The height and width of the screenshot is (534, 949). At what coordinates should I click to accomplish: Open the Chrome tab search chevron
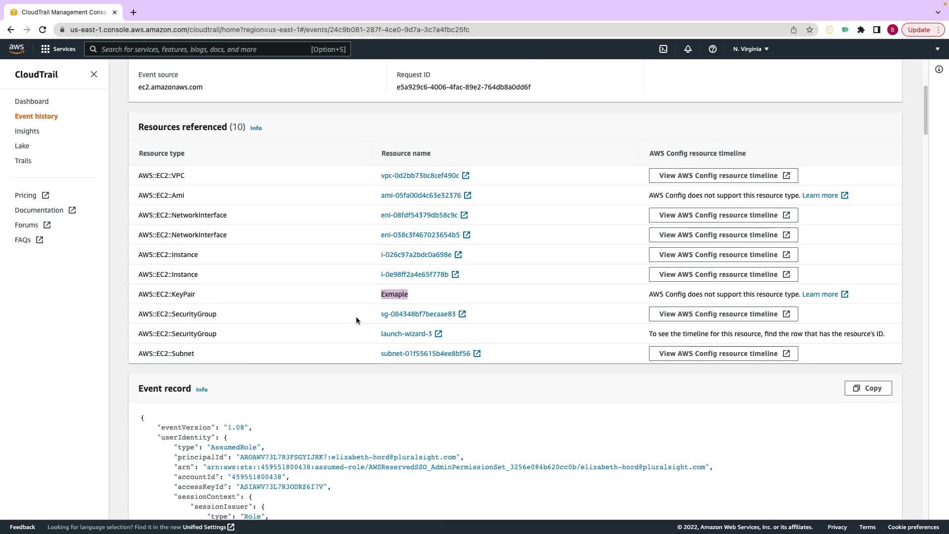click(x=938, y=12)
